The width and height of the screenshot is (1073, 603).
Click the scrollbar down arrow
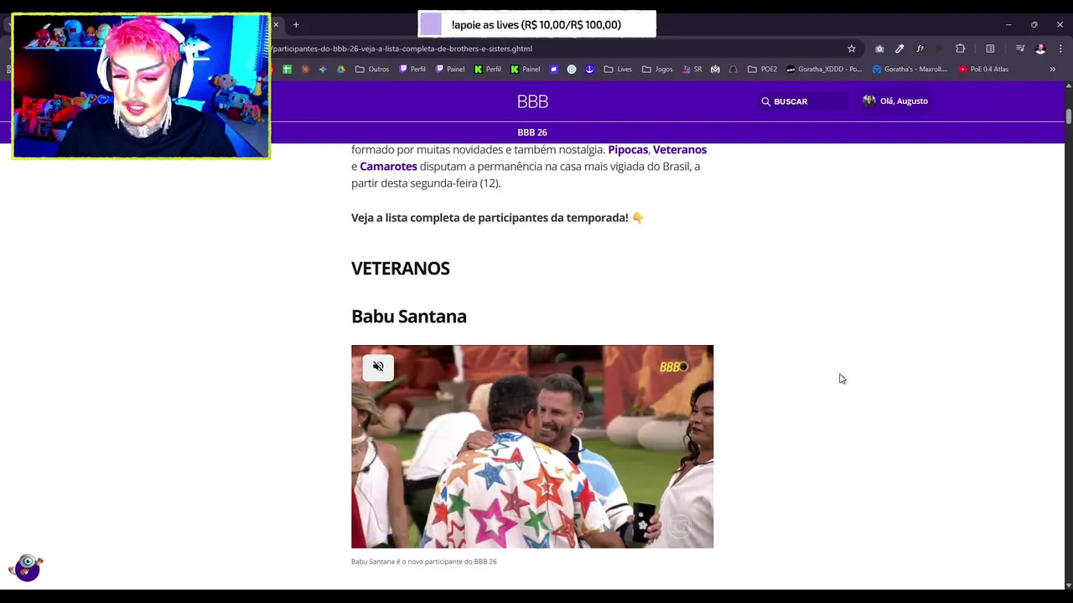tap(1068, 585)
